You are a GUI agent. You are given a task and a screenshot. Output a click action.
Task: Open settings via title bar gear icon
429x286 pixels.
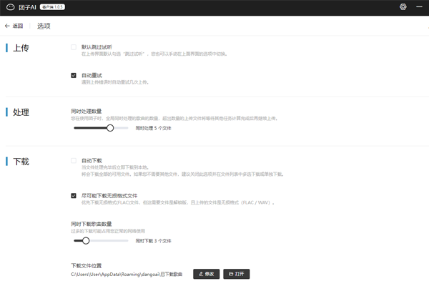(403, 6)
